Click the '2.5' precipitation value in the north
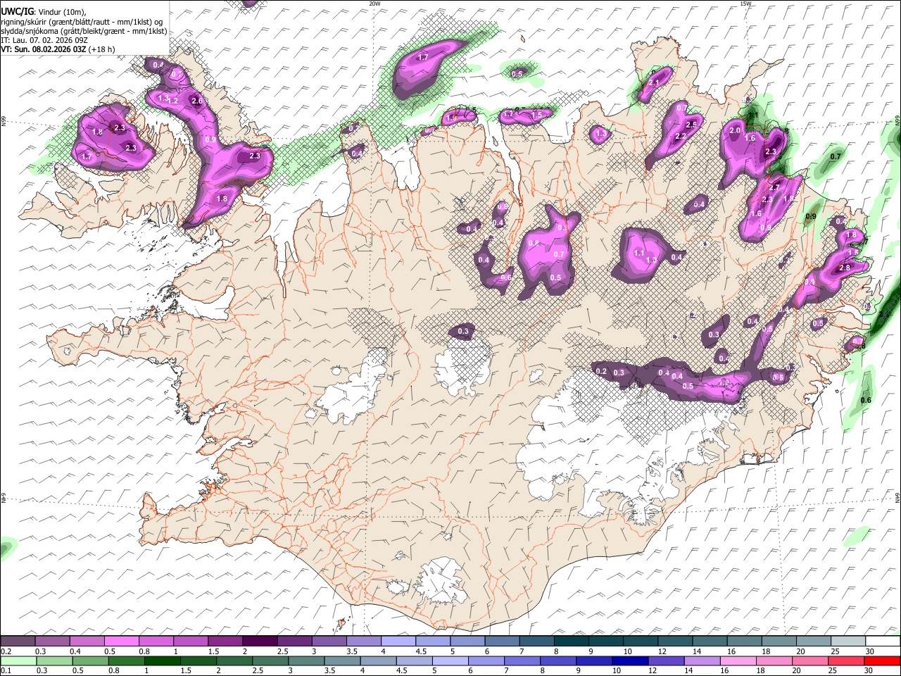 coord(691,125)
